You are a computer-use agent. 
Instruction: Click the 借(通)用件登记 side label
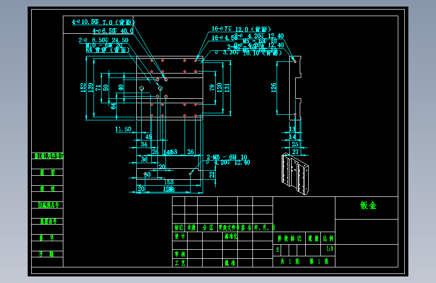(x=49, y=156)
